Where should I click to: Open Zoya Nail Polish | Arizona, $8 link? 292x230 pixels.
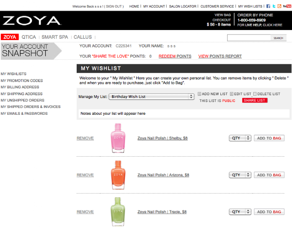coord(163,175)
